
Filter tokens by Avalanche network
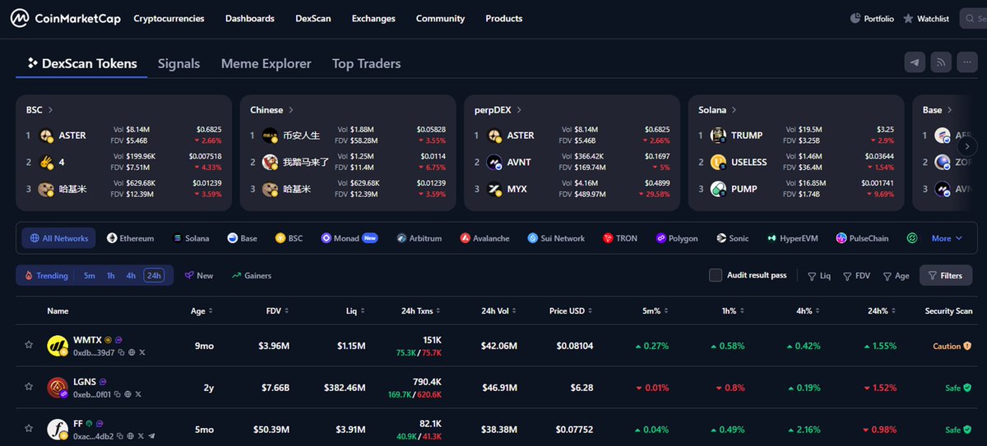[x=484, y=238]
